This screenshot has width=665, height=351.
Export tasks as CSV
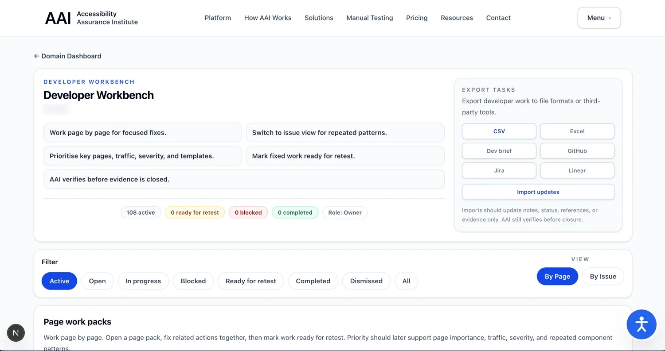[x=499, y=131]
